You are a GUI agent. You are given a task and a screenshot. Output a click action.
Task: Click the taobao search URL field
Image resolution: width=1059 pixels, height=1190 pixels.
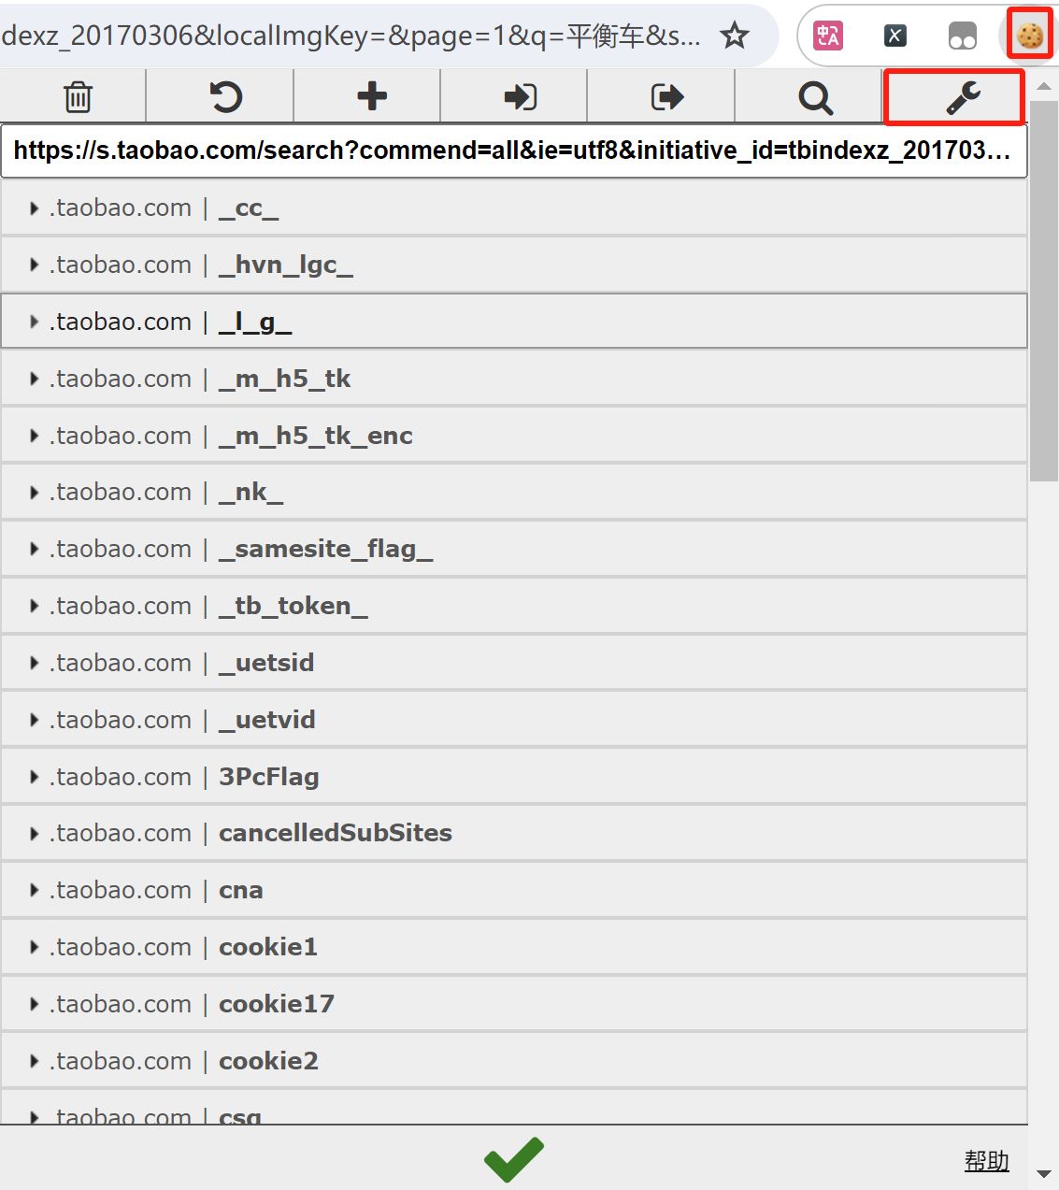514,151
